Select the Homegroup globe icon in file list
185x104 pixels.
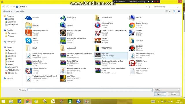(x=63, y=18)
